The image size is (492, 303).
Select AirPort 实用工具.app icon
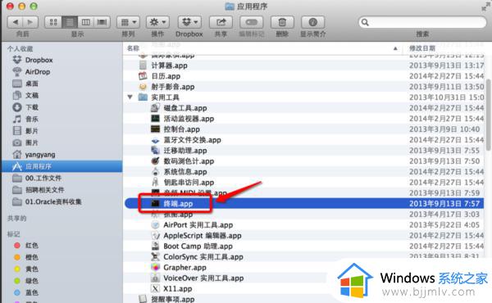(155, 224)
